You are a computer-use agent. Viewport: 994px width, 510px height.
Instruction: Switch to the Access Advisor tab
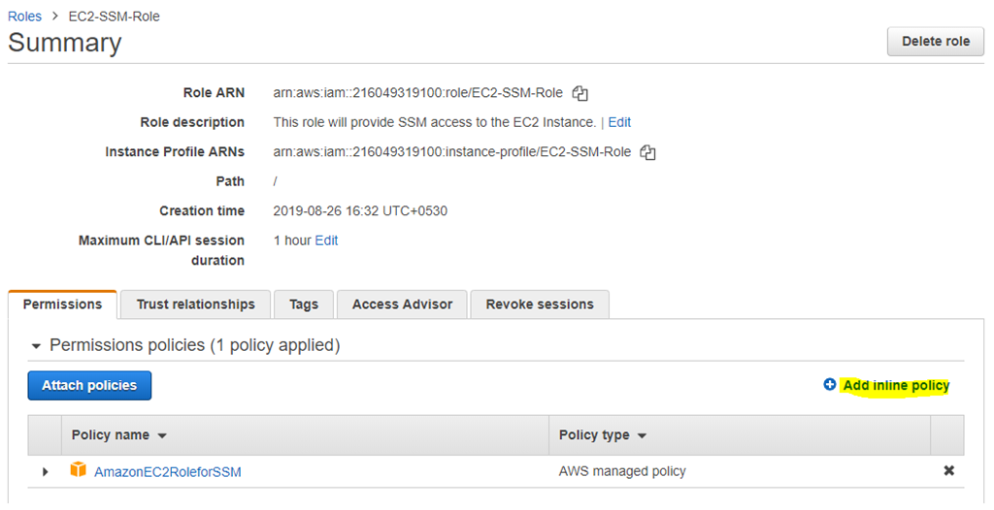[402, 304]
